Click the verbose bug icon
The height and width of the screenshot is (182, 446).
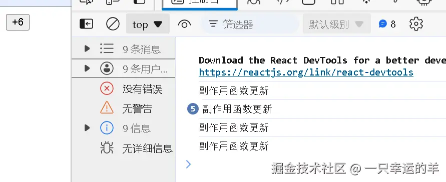(107, 148)
